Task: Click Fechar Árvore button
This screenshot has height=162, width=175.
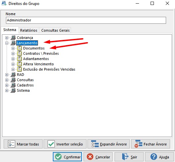Action: [151, 144]
